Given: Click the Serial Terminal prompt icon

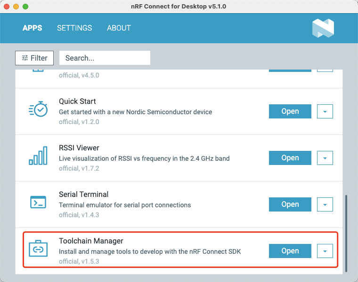Looking at the screenshot, I should [x=38, y=202].
